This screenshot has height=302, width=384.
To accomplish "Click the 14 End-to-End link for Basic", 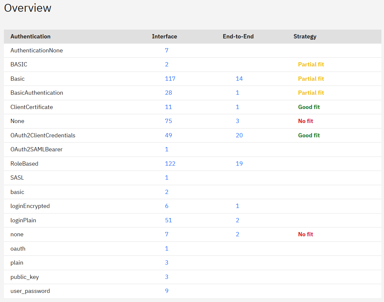I will [x=239, y=79].
